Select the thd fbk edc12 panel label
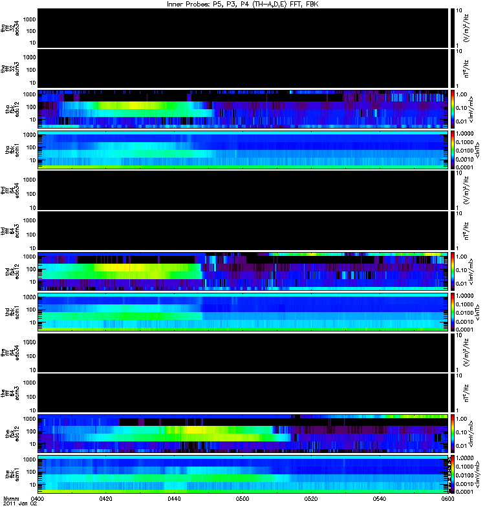Image resolution: width=485 pixels, height=517 pixels. coord(12,271)
